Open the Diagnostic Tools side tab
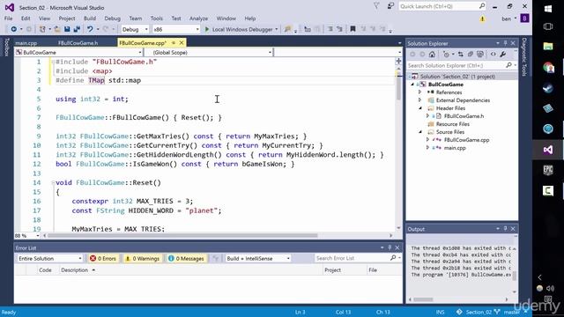564x317 pixels. click(524, 56)
